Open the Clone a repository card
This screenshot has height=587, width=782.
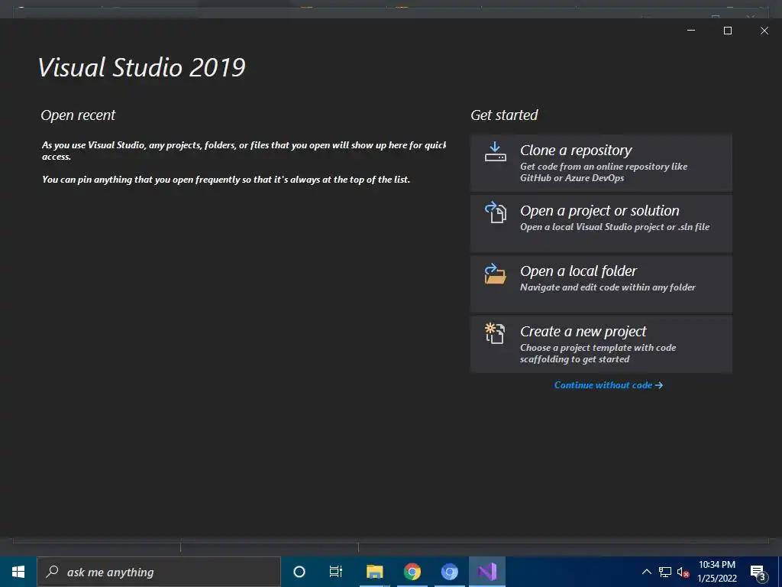(x=601, y=163)
